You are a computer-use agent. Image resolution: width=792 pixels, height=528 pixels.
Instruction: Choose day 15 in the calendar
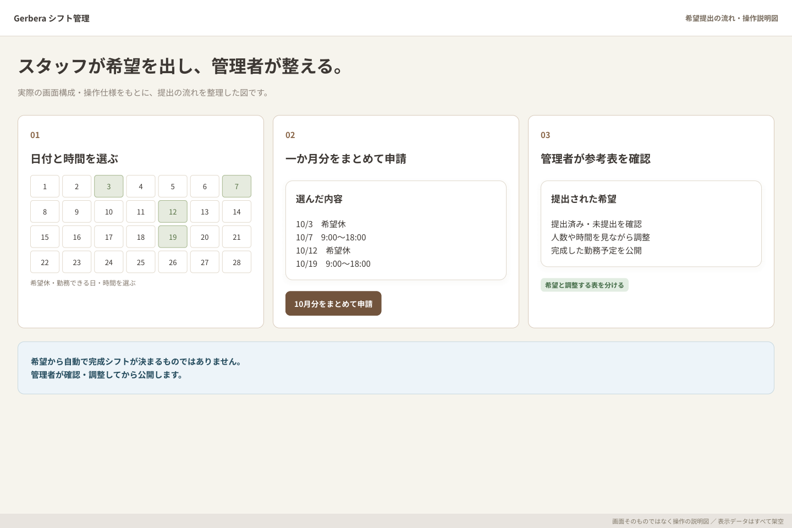(45, 237)
